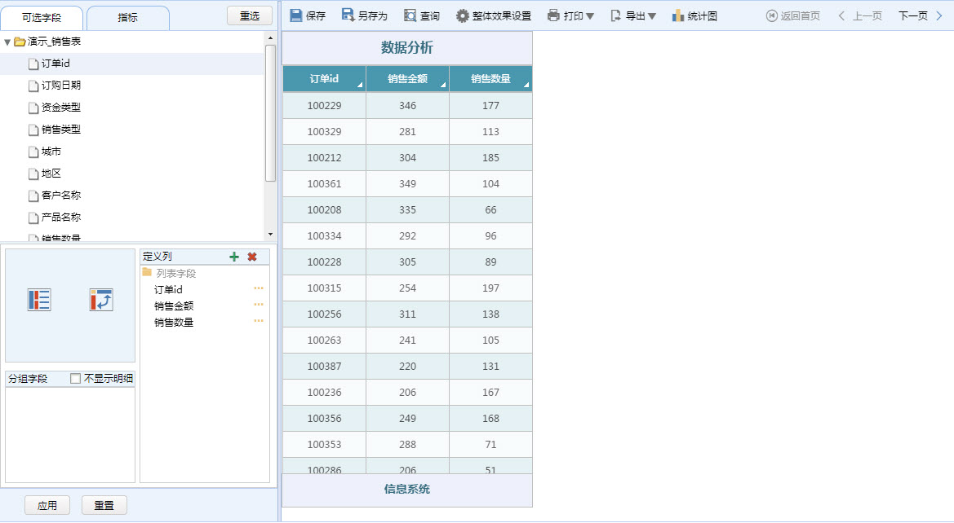Screen dimensions: 954x523
Task: Select the 客户名称 field in tree
Action: (60, 196)
